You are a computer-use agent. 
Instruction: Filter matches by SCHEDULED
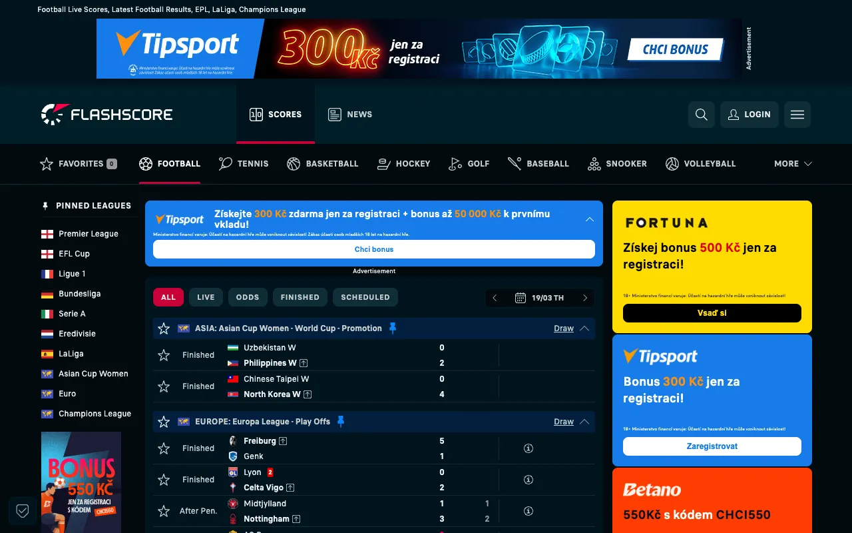pyautogui.click(x=365, y=297)
